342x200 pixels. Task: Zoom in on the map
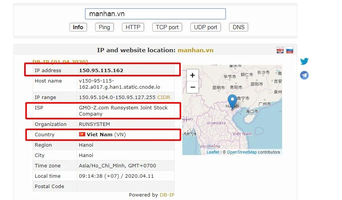tap(193, 76)
